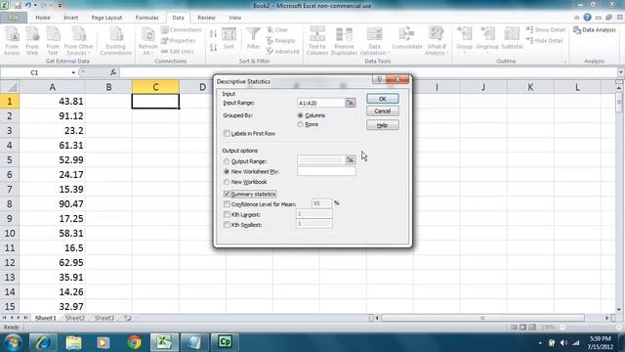Click Cancel in Descriptive Statistics dialog
This screenshot has height=352, width=625.
(x=382, y=110)
